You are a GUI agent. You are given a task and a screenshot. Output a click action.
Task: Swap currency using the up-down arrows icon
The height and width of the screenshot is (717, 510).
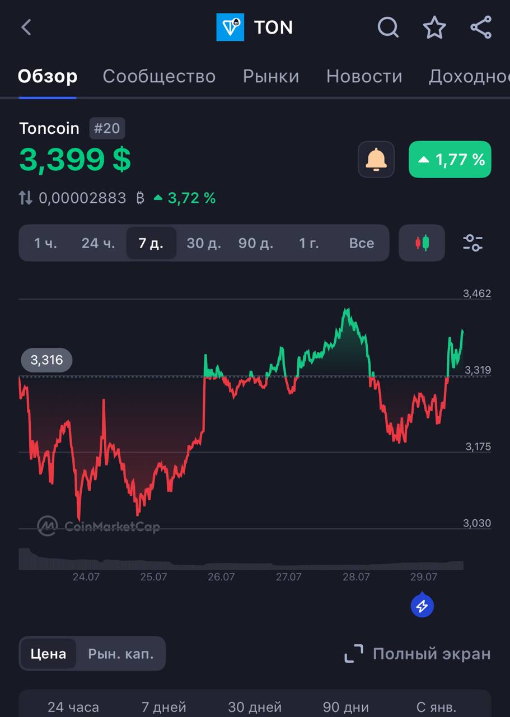coord(26,198)
